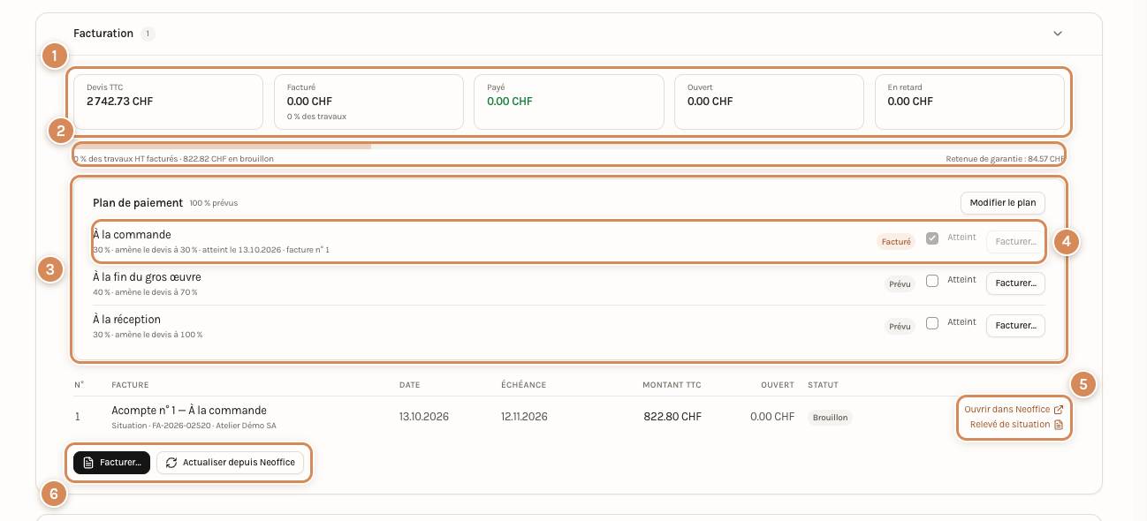This screenshot has width=1147, height=521.
Task: Click the Prévu badge for À la réception
Action: 900,327
